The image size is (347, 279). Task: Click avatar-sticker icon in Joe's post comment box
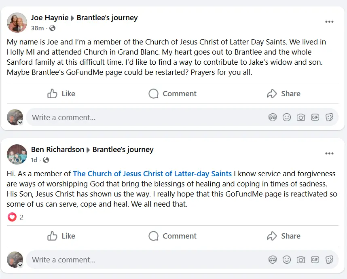273,118
